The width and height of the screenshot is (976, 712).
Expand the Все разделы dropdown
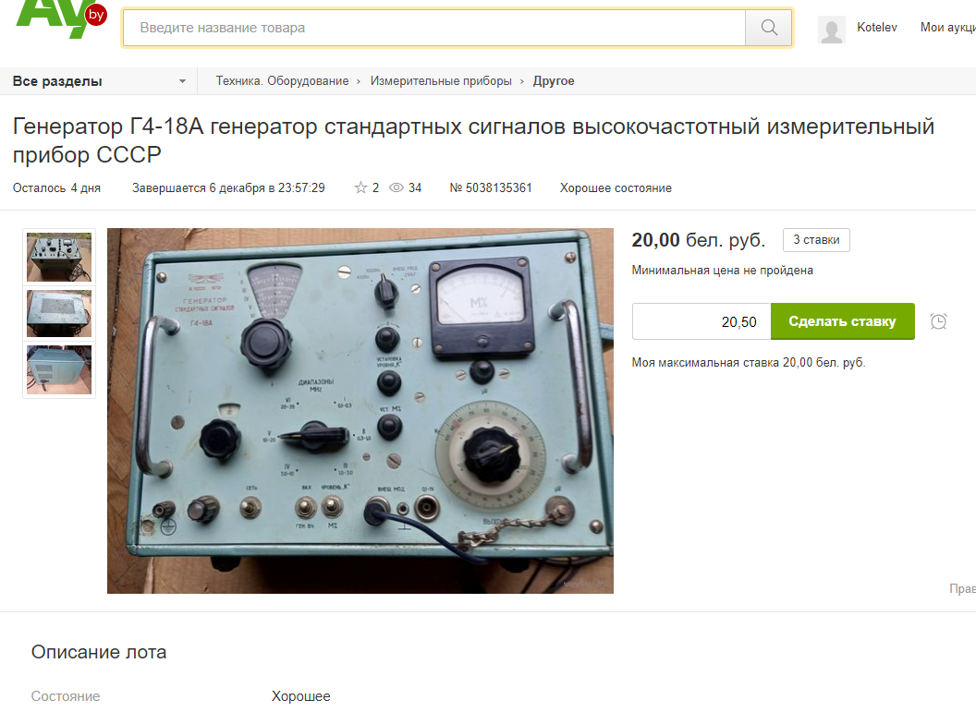pyautogui.click(x=99, y=81)
